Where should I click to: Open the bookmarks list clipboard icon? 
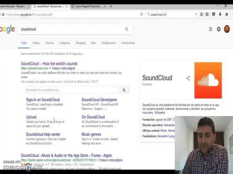[207, 14]
